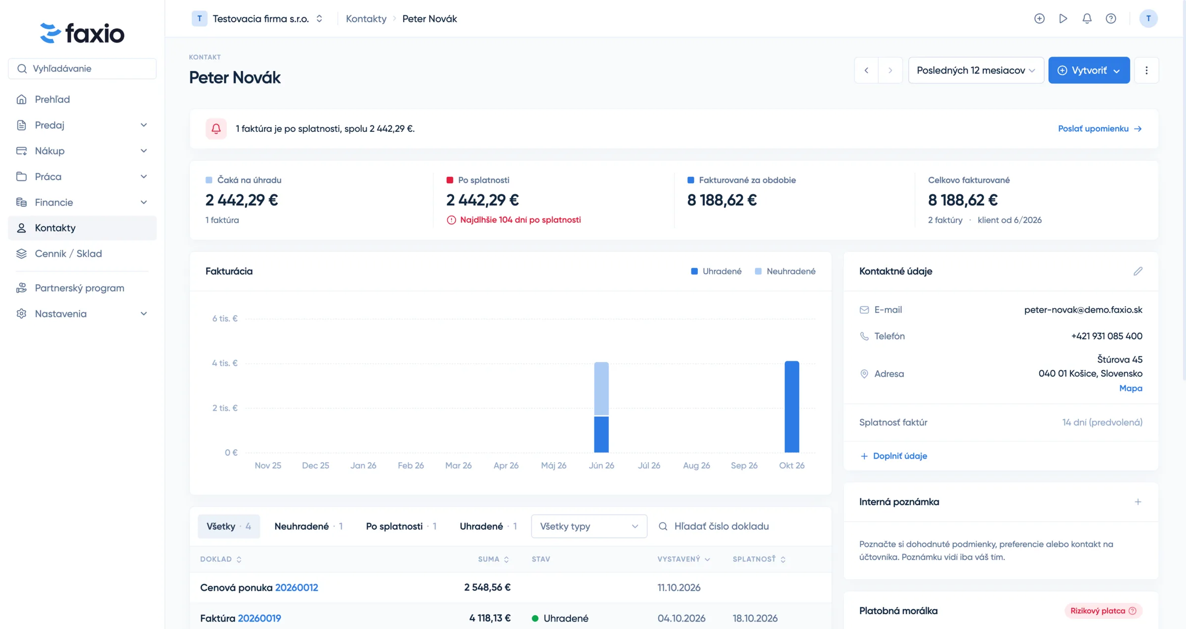Viewport: 1186px width, 629px height.
Task: Expand the Nákup sidebar section
Action: [82, 151]
